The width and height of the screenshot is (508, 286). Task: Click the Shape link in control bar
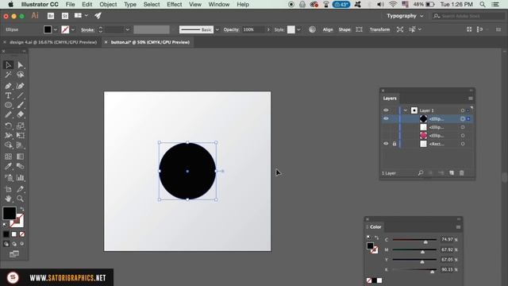[344, 29]
